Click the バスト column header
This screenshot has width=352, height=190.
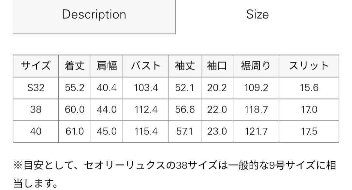pos(146,66)
